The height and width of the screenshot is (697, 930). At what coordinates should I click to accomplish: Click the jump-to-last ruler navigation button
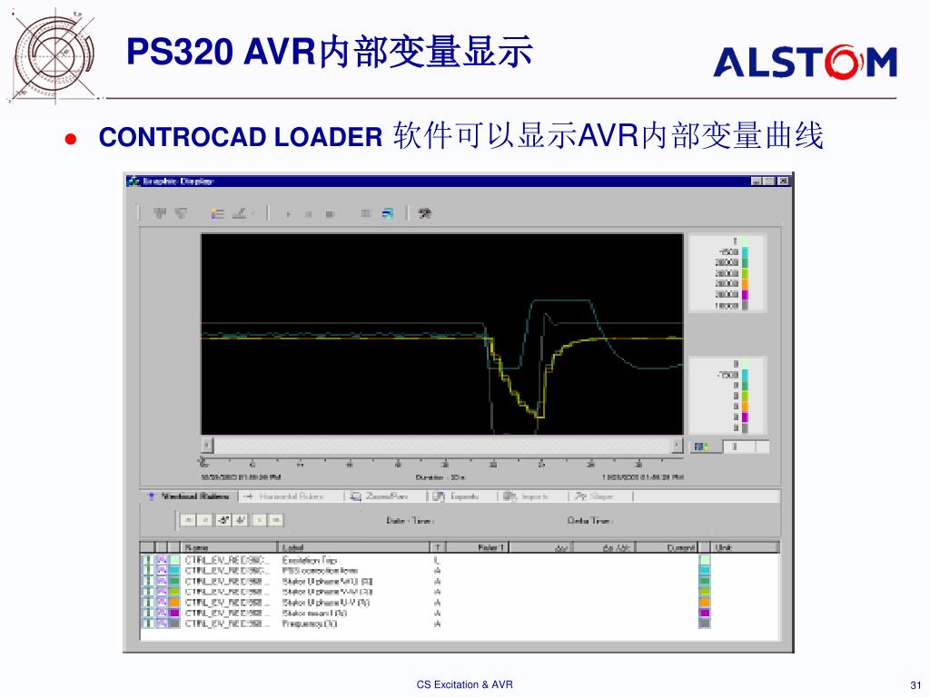[276, 520]
